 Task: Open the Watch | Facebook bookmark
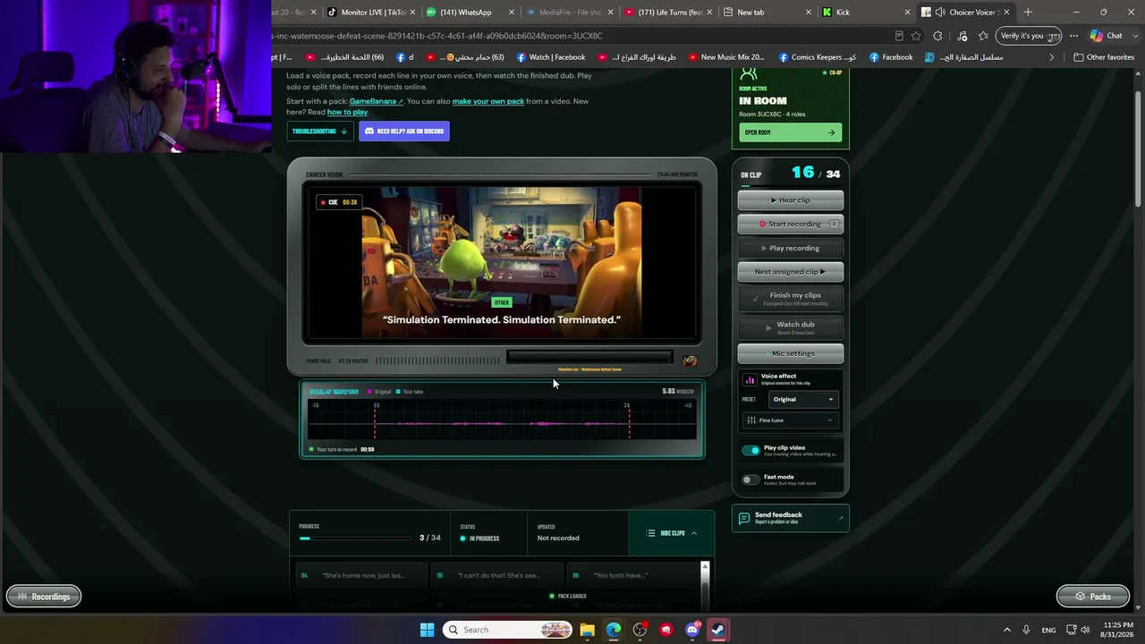coord(551,57)
